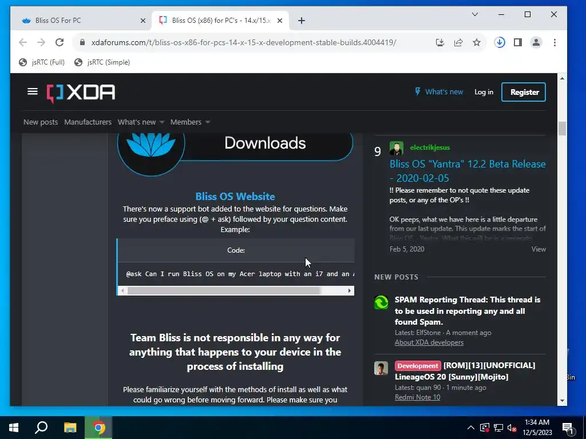
Task: Click the LineageOS thread author avatar
Action: pos(381,368)
